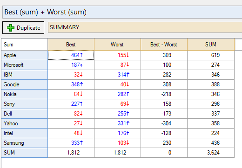Click the total difference cell 0

click(164, 153)
